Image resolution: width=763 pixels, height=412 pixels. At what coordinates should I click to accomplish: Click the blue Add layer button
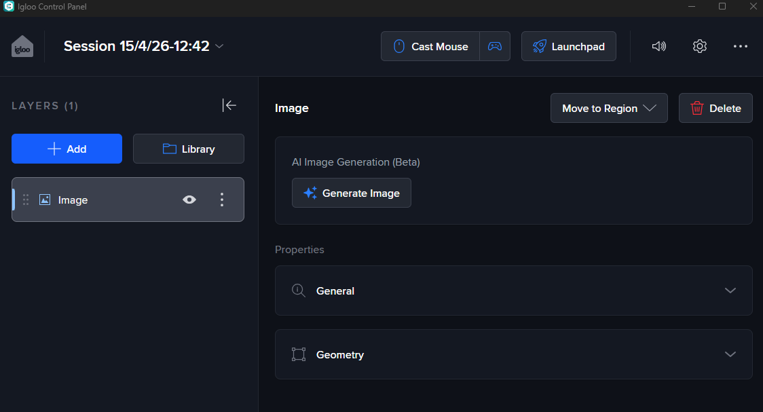pyautogui.click(x=67, y=149)
